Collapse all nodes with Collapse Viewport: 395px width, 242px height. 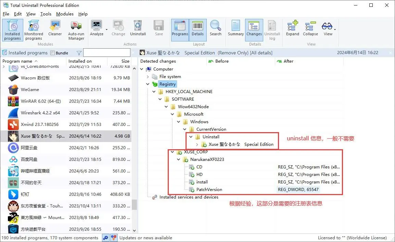pos(310,28)
